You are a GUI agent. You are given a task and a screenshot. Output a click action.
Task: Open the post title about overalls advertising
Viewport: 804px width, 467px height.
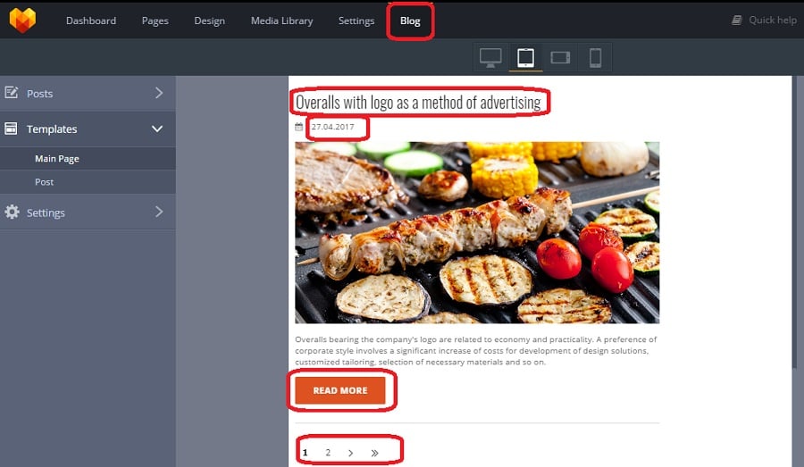click(418, 103)
